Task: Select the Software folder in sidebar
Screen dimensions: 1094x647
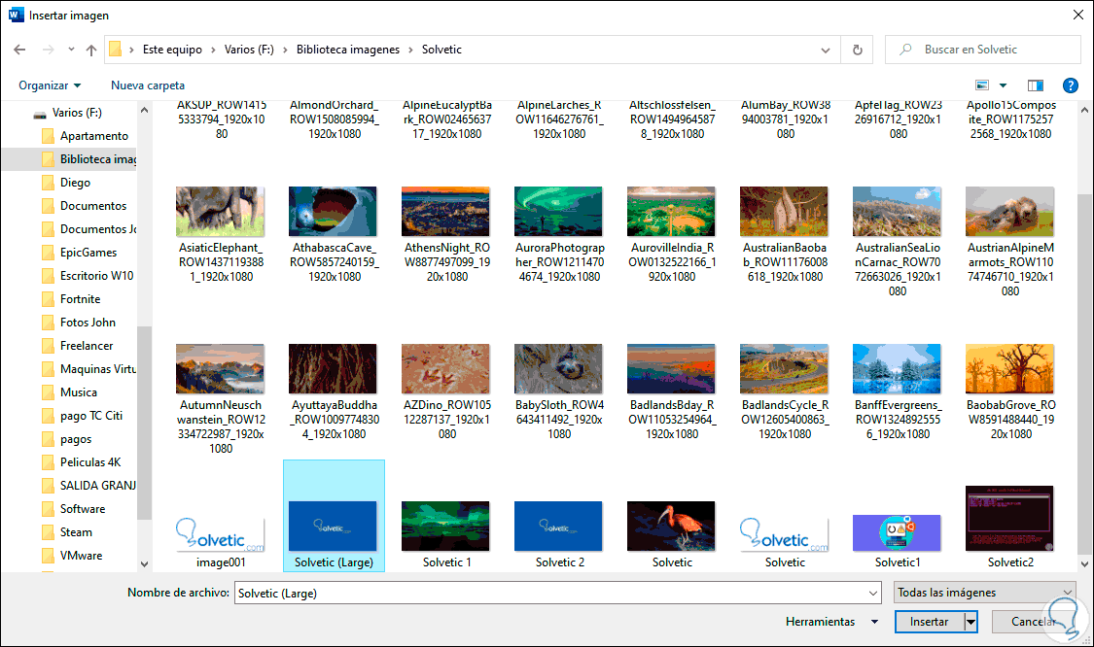Action: point(83,509)
